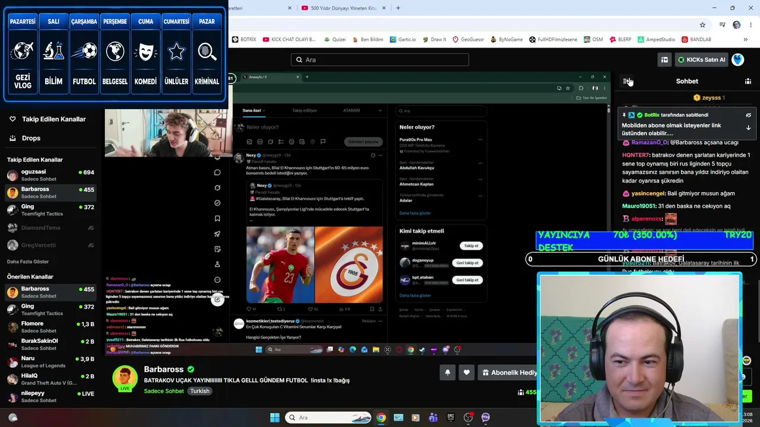Click the Barbaross streamer avatar with LIVE badge
The width and height of the screenshot is (760, 427).
pos(125,379)
